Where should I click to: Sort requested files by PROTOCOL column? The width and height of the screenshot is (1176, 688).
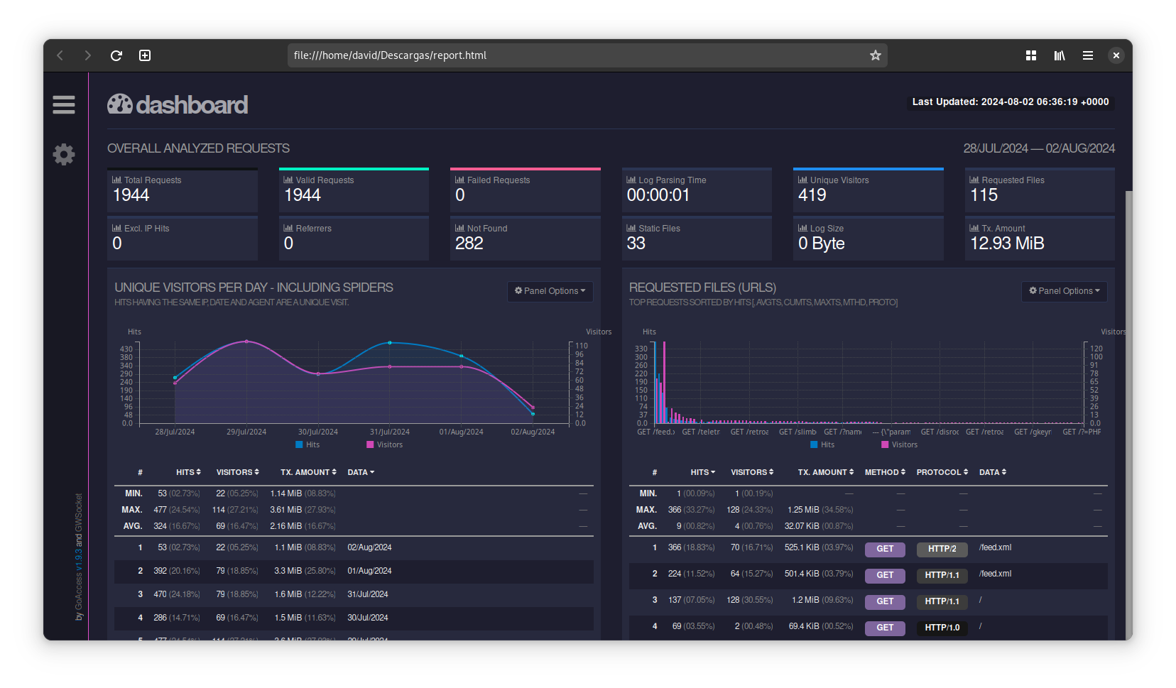942,472
